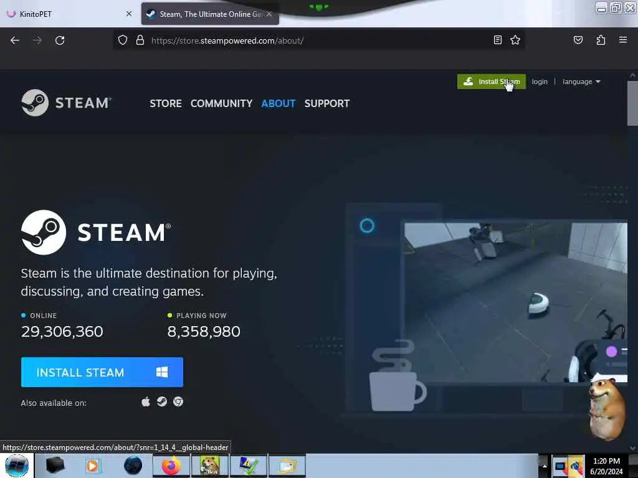Screen dimensions: 638x478
Task: Open the Pocket save icon
Action: pyautogui.click(x=578, y=40)
